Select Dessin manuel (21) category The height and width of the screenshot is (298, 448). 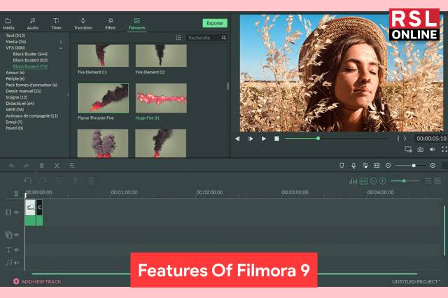point(23,91)
